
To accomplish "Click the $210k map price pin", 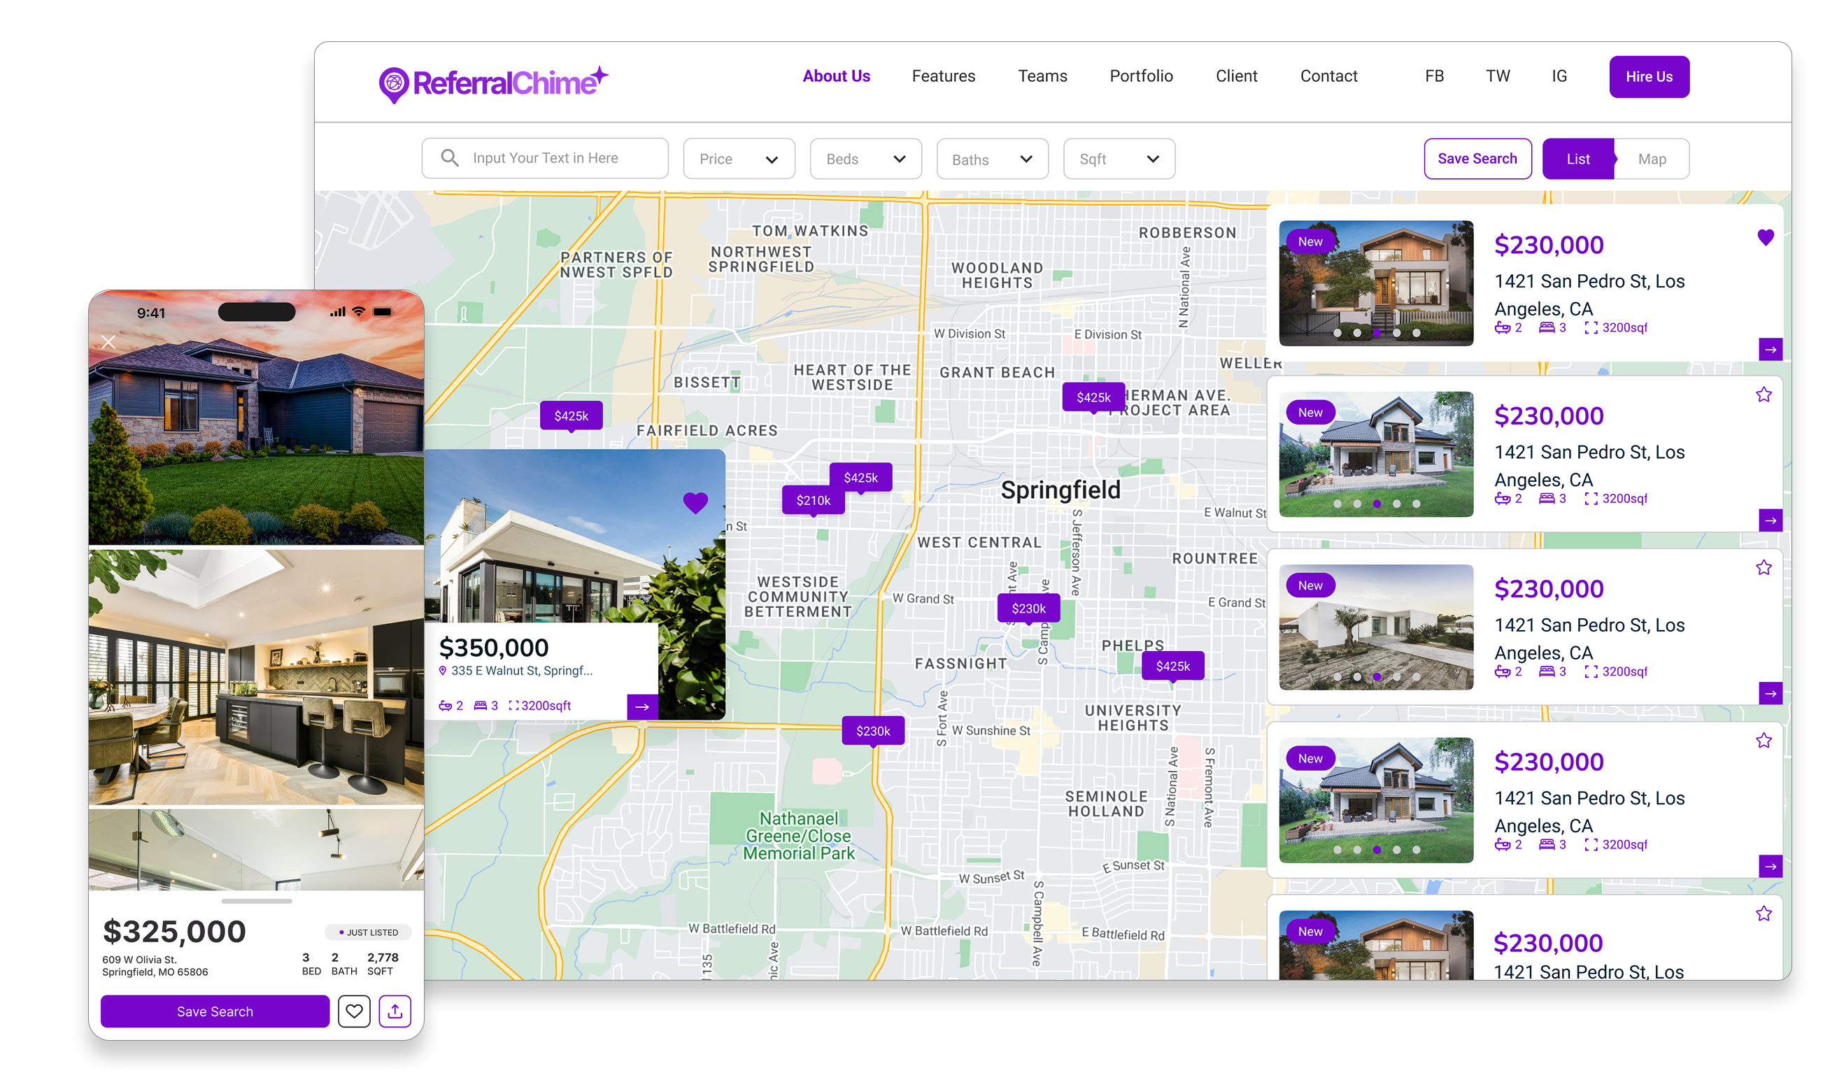I will pyautogui.click(x=813, y=500).
